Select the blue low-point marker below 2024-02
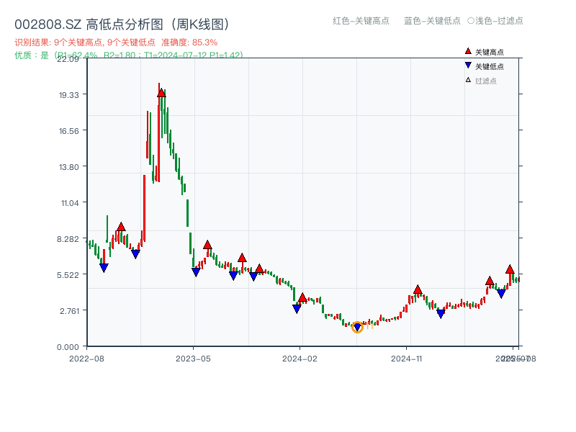The height and width of the screenshot is (432, 576). 297,308
